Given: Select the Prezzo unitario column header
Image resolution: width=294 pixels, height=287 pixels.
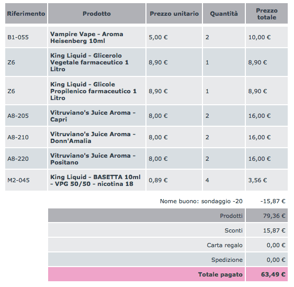Looking at the screenshot, I should pyautogui.click(x=174, y=14).
